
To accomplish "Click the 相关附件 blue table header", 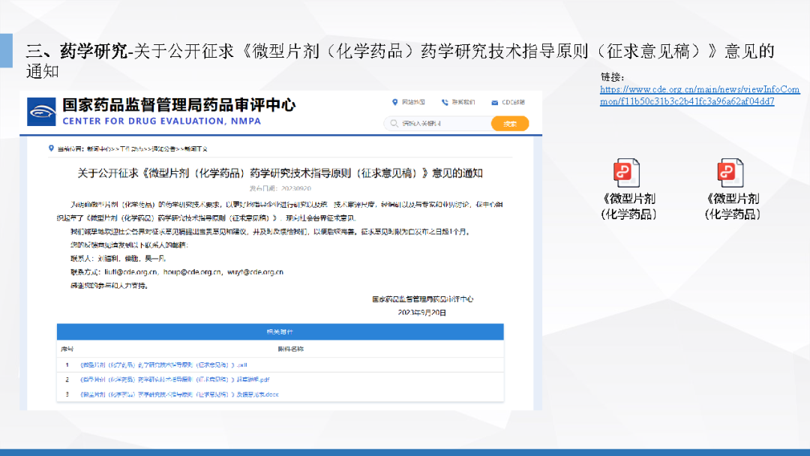I will click(x=280, y=332).
